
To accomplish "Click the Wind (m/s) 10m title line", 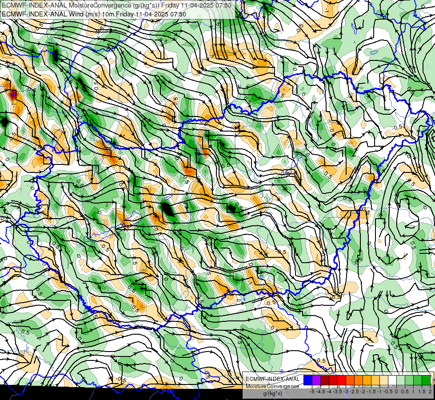I will (94, 14).
